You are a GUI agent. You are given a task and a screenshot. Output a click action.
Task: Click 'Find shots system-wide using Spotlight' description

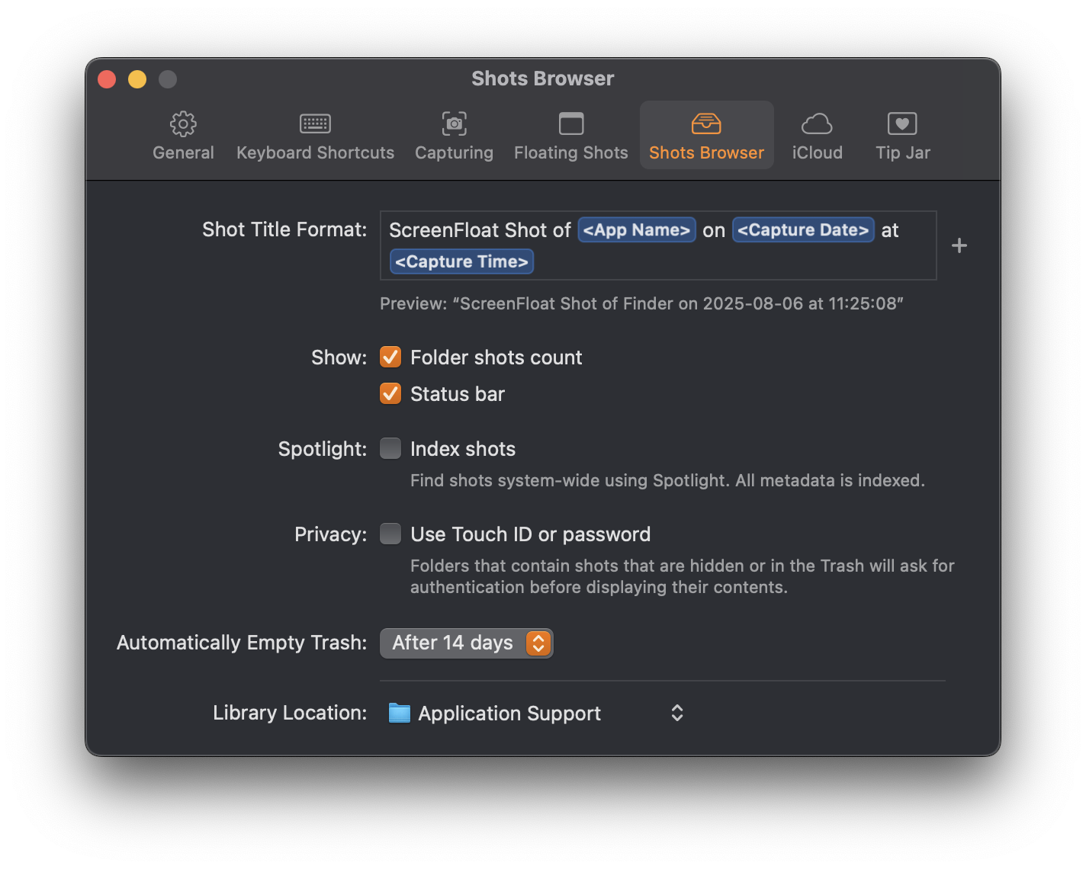(667, 480)
